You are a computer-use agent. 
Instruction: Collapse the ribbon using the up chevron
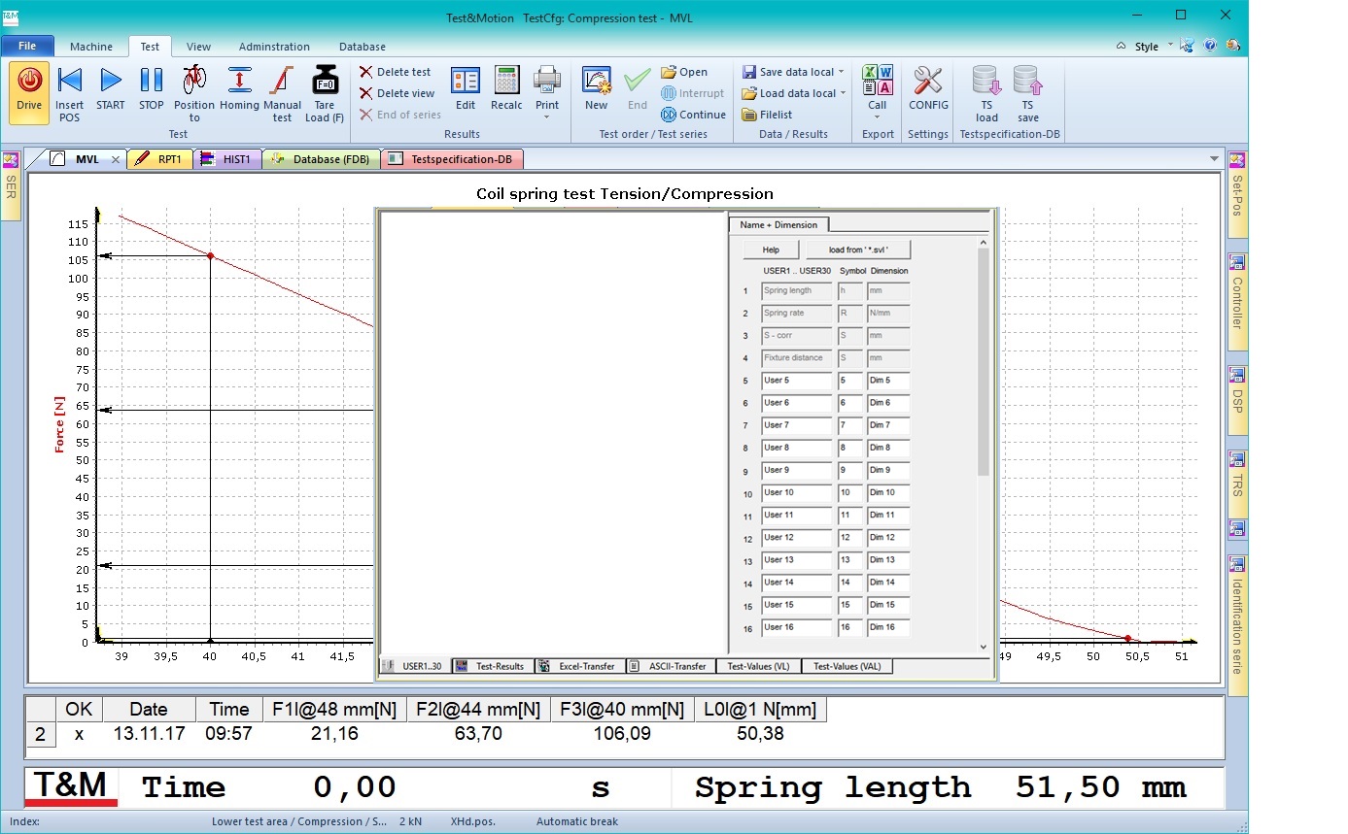pyautogui.click(x=1121, y=46)
